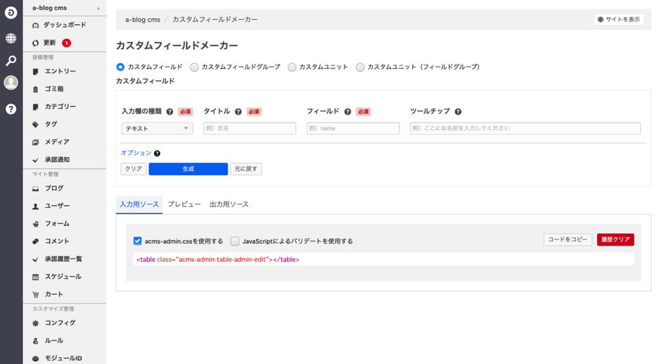The image size is (661, 364).
Task: Click the a-blog cms logo icon
Action: click(x=11, y=13)
